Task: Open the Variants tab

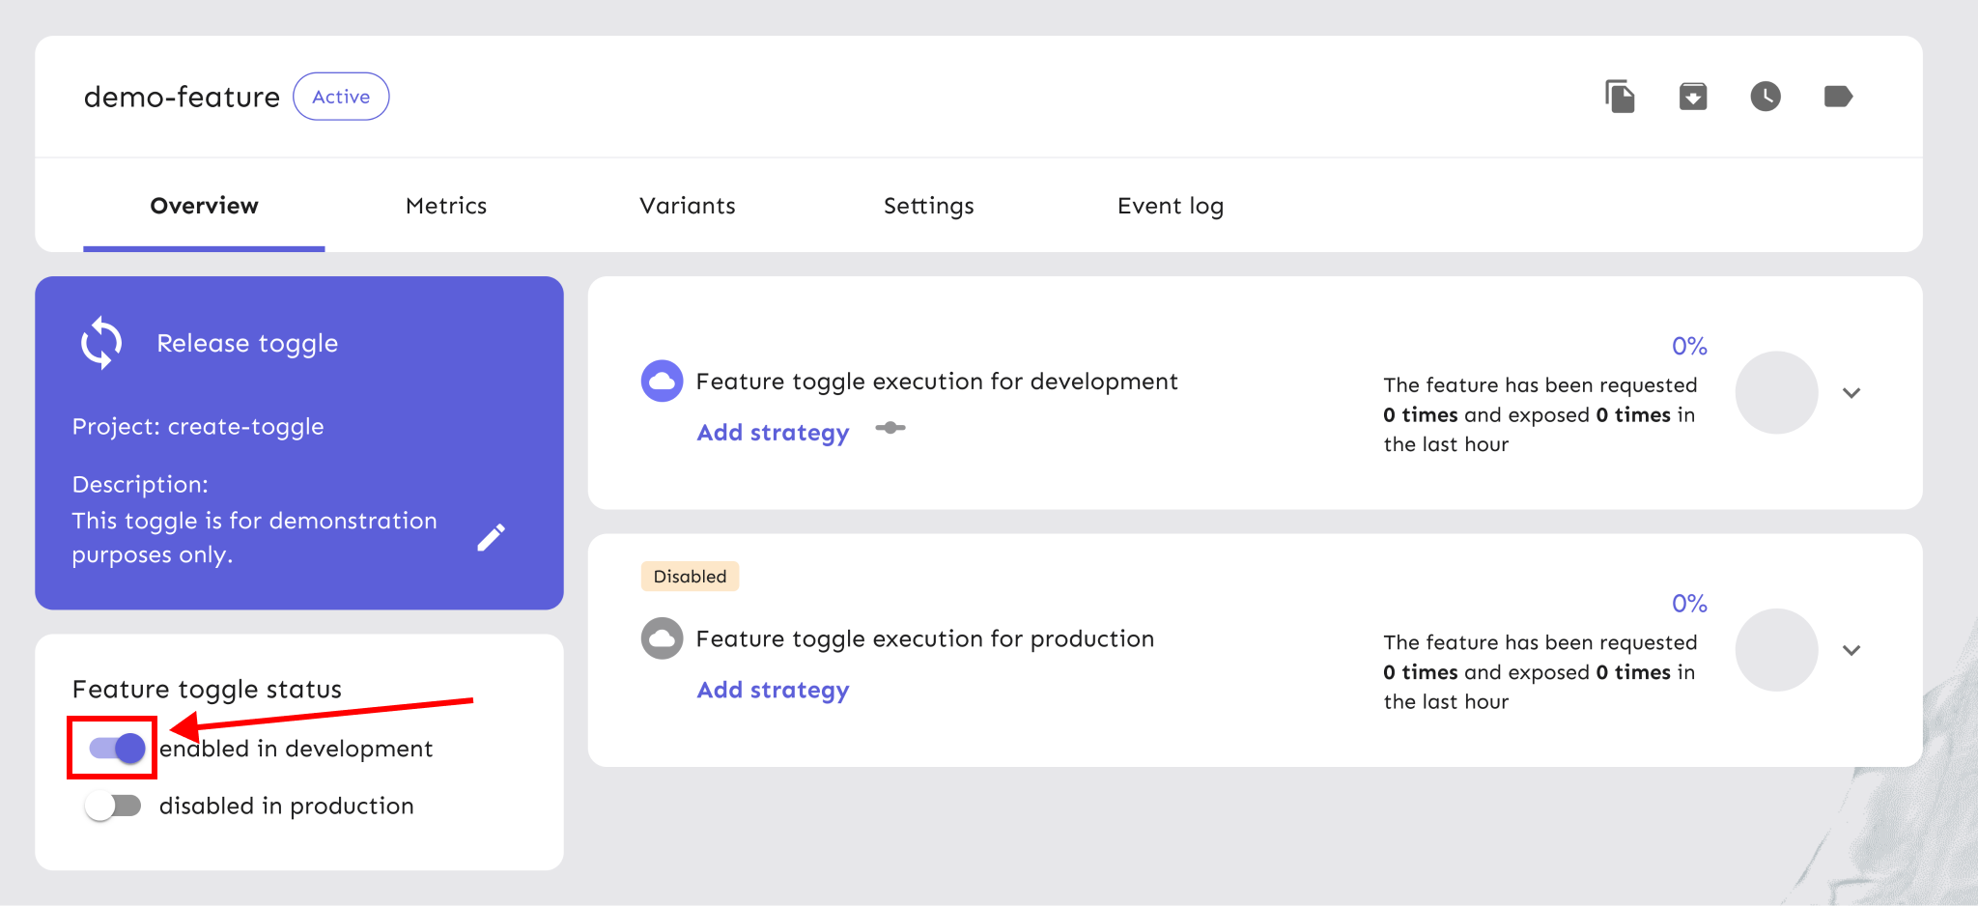Action: tap(687, 206)
